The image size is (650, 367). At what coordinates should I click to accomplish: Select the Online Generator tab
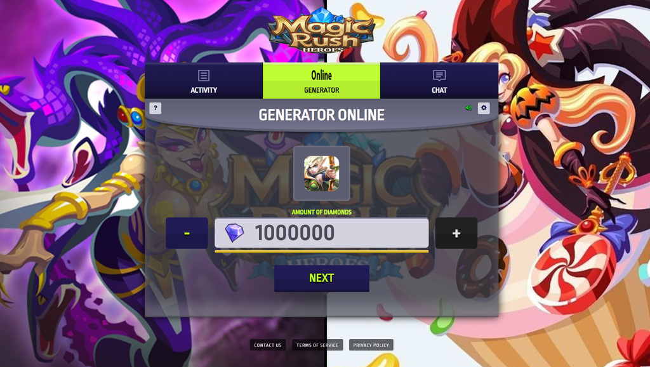point(322,81)
